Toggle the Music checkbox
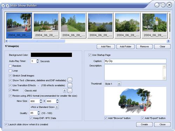Screen dimensions: 175x131 click(x=10, y=90)
